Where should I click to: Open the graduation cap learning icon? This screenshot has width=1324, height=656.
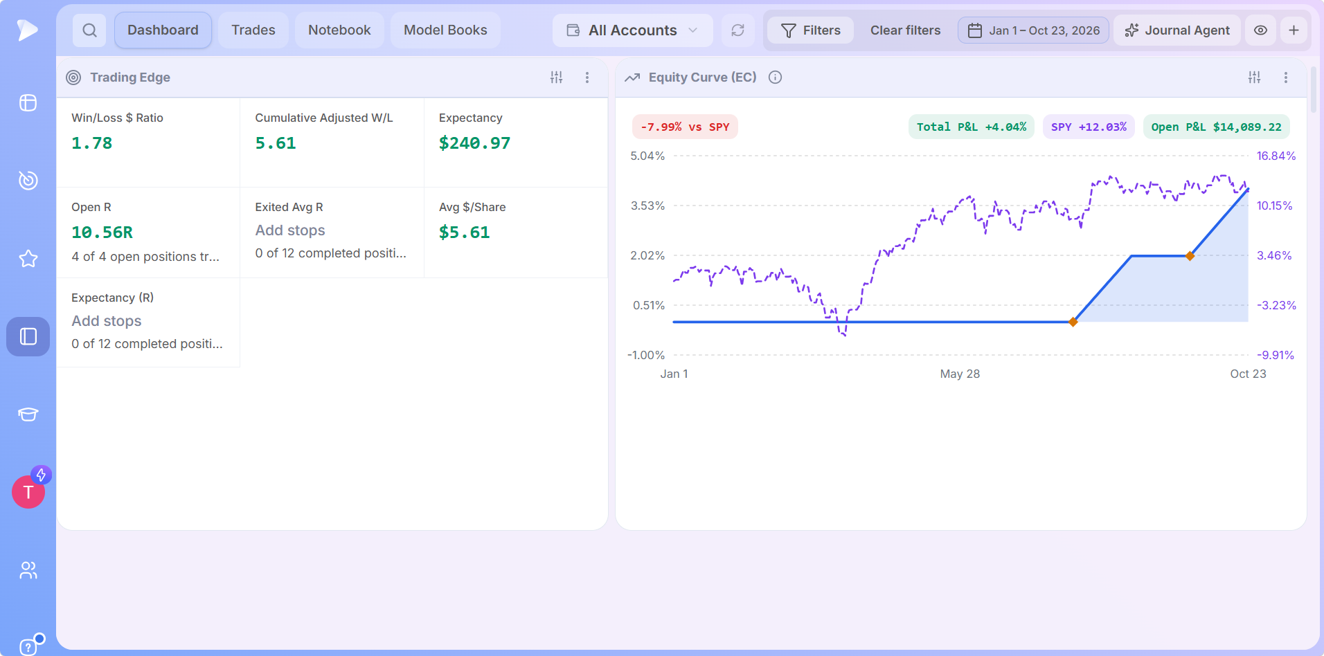click(x=28, y=414)
